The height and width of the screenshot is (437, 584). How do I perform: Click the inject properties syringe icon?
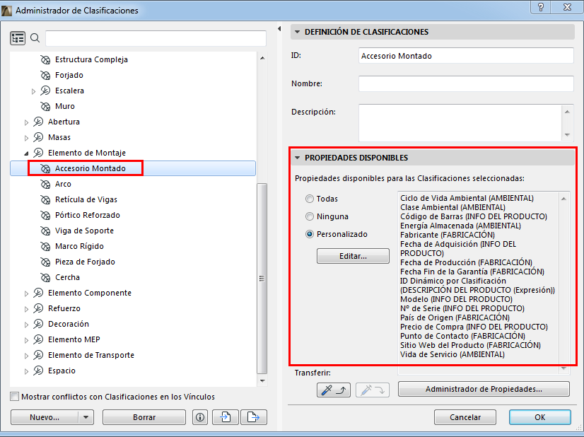(373, 390)
